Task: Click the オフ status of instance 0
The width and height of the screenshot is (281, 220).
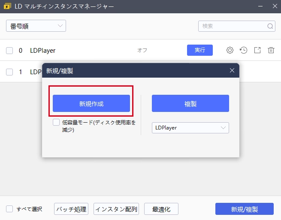Action: (142, 50)
